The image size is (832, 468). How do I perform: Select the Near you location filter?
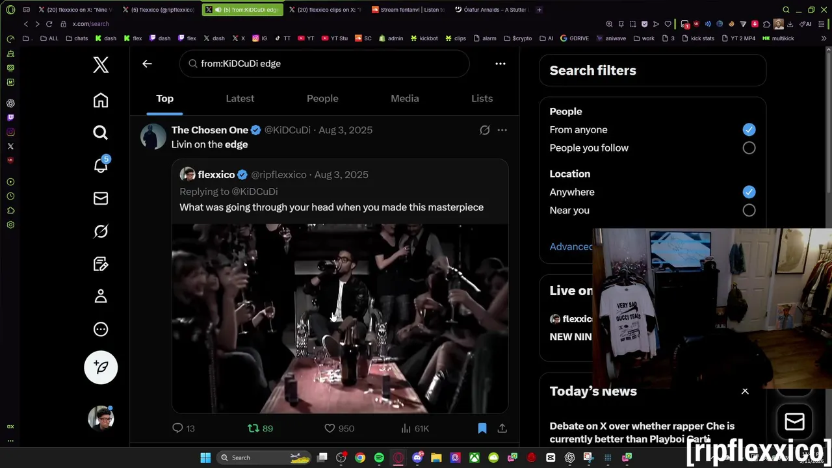coord(749,210)
